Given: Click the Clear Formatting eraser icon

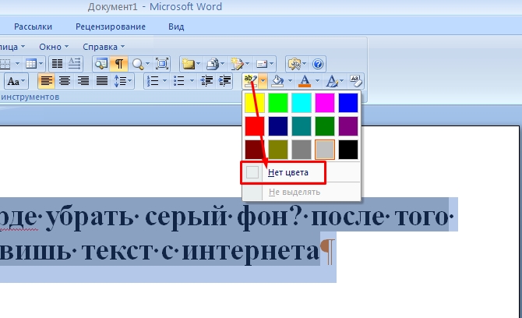Looking at the screenshot, I should click(x=355, y=80).
